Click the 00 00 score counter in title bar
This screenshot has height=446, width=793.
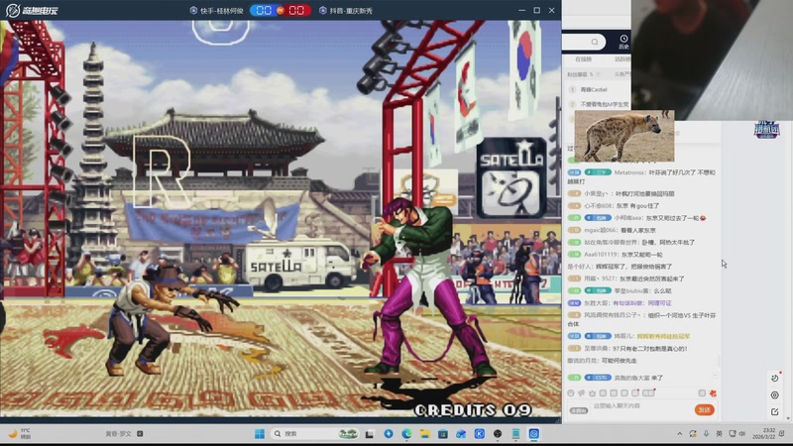(x=281, y=10)
